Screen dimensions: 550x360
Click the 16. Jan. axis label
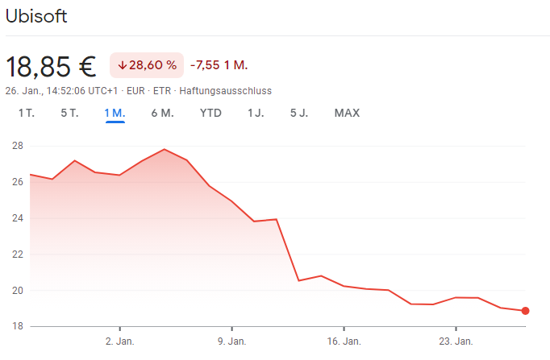pyautogui.click(x=344, y=341)
